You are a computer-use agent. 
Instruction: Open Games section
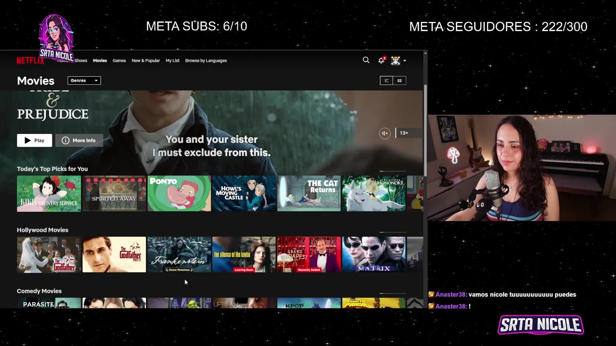pos(119,61)
